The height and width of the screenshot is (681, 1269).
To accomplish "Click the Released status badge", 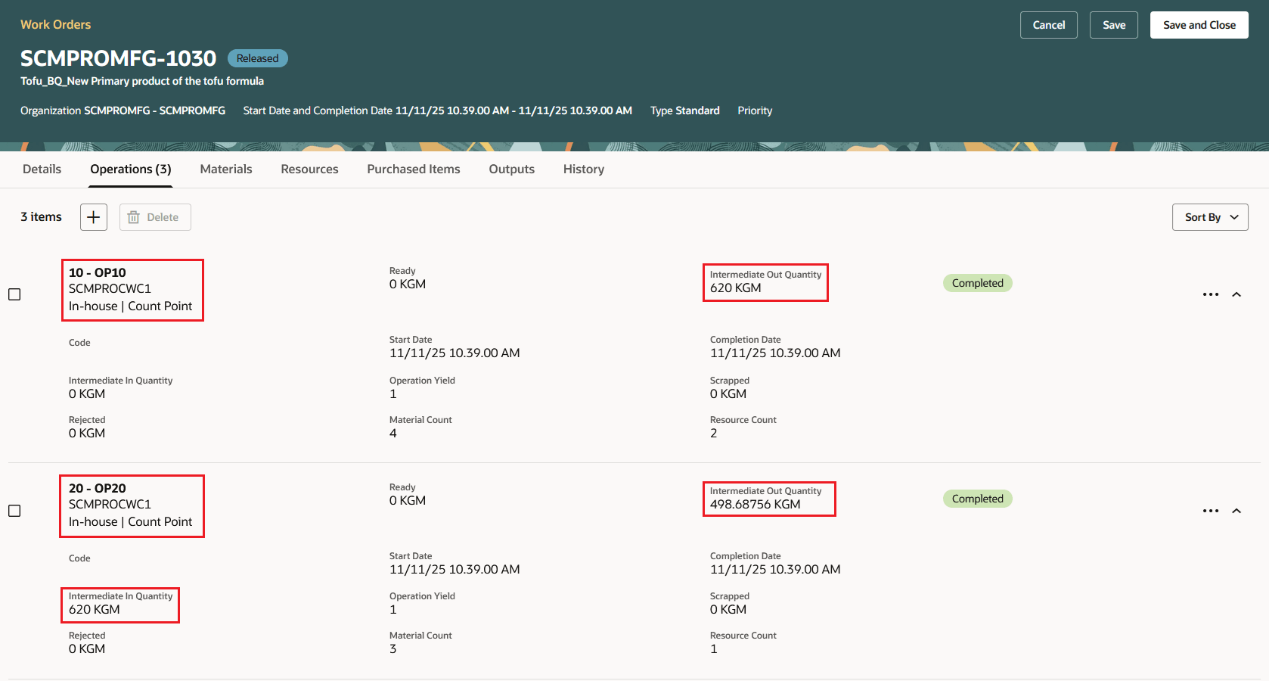I will pos(257,58).
